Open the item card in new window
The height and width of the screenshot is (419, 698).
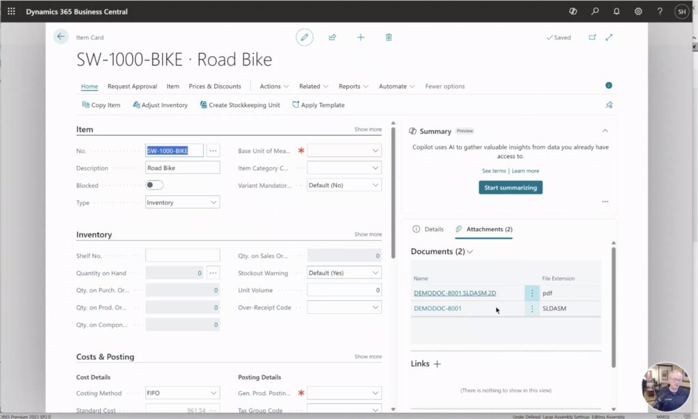[x=592, y=38]
